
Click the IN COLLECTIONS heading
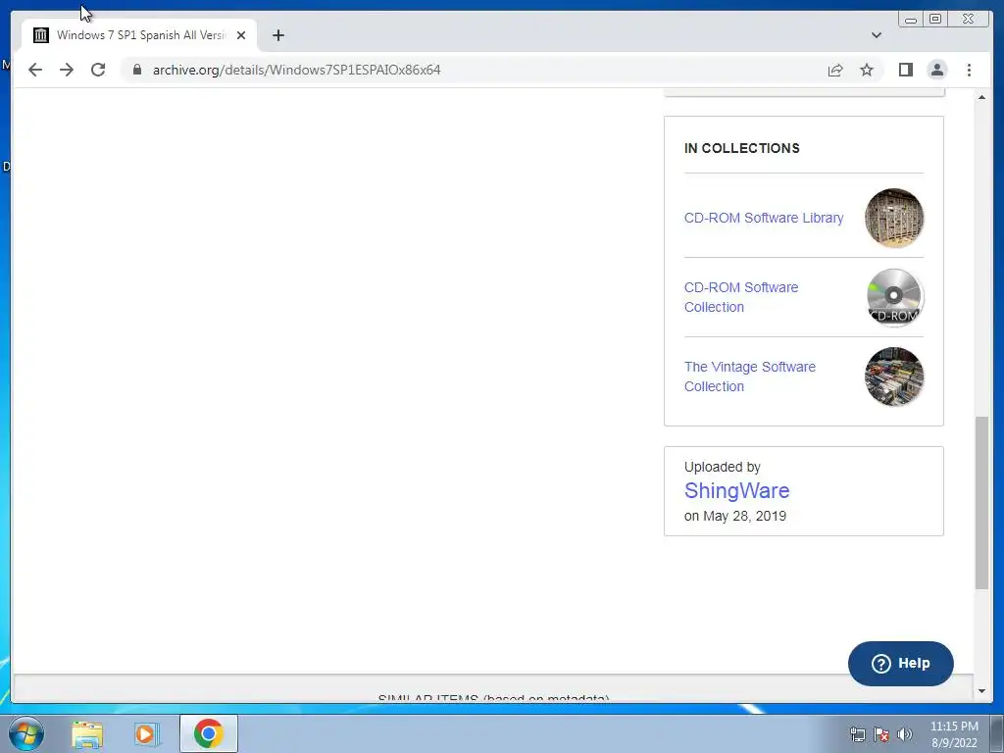pyautogui.click(x=741, y=148)
